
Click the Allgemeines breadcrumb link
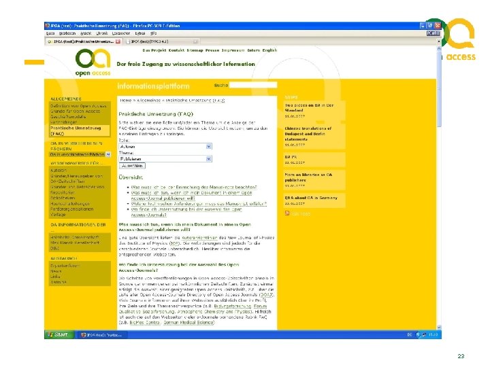148,101
